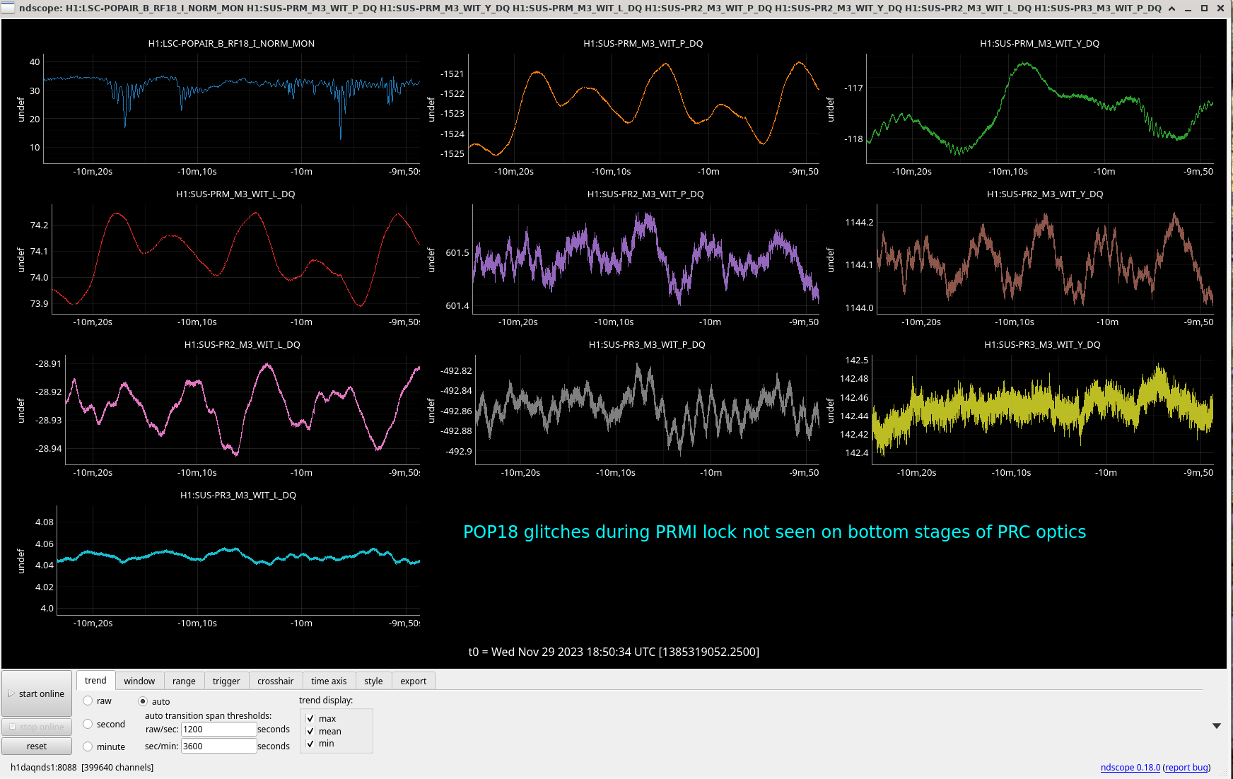The image size is (1233, 779).
Task: Disable the min trend display checkbox
Action: [310, 743]
